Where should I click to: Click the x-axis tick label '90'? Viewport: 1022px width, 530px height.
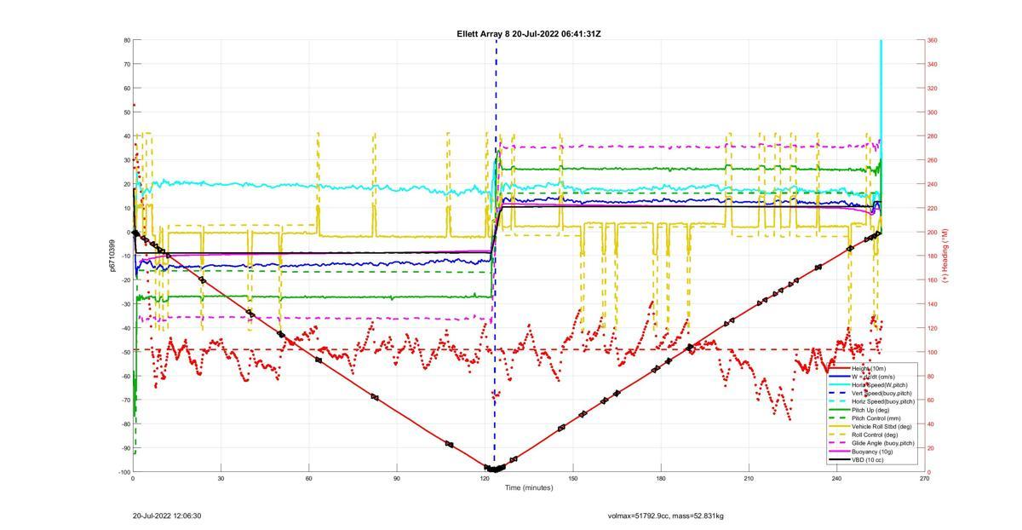click(397, 478)
